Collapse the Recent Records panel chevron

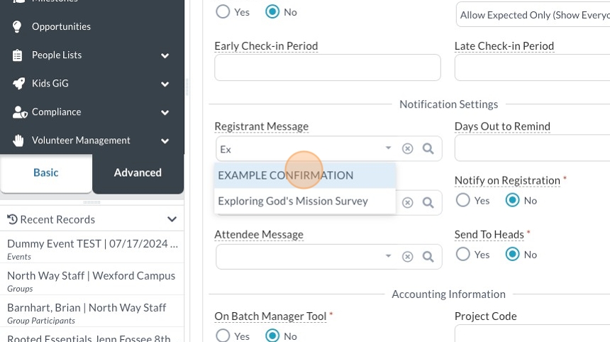pos(171,219)
